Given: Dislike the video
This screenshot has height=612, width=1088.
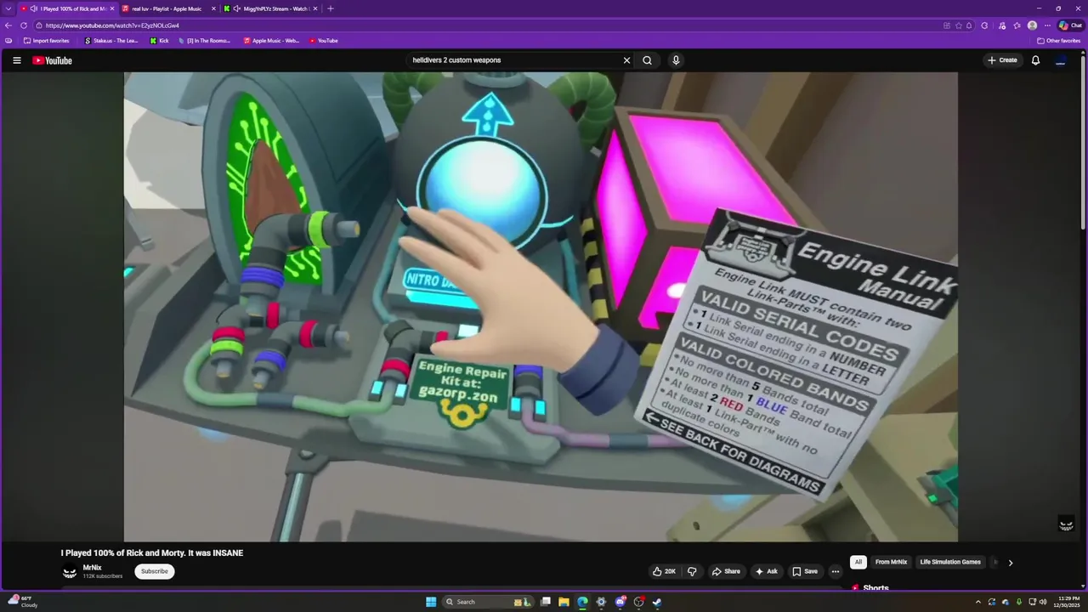Looking at the screenshot, I should point(691,571).
